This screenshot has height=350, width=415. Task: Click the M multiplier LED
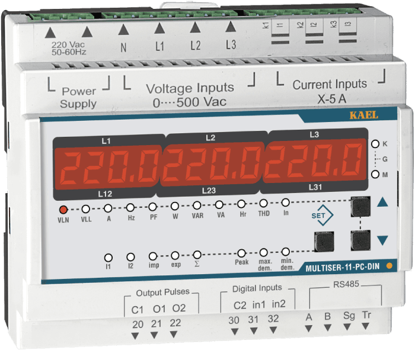(x=375, y=175)
